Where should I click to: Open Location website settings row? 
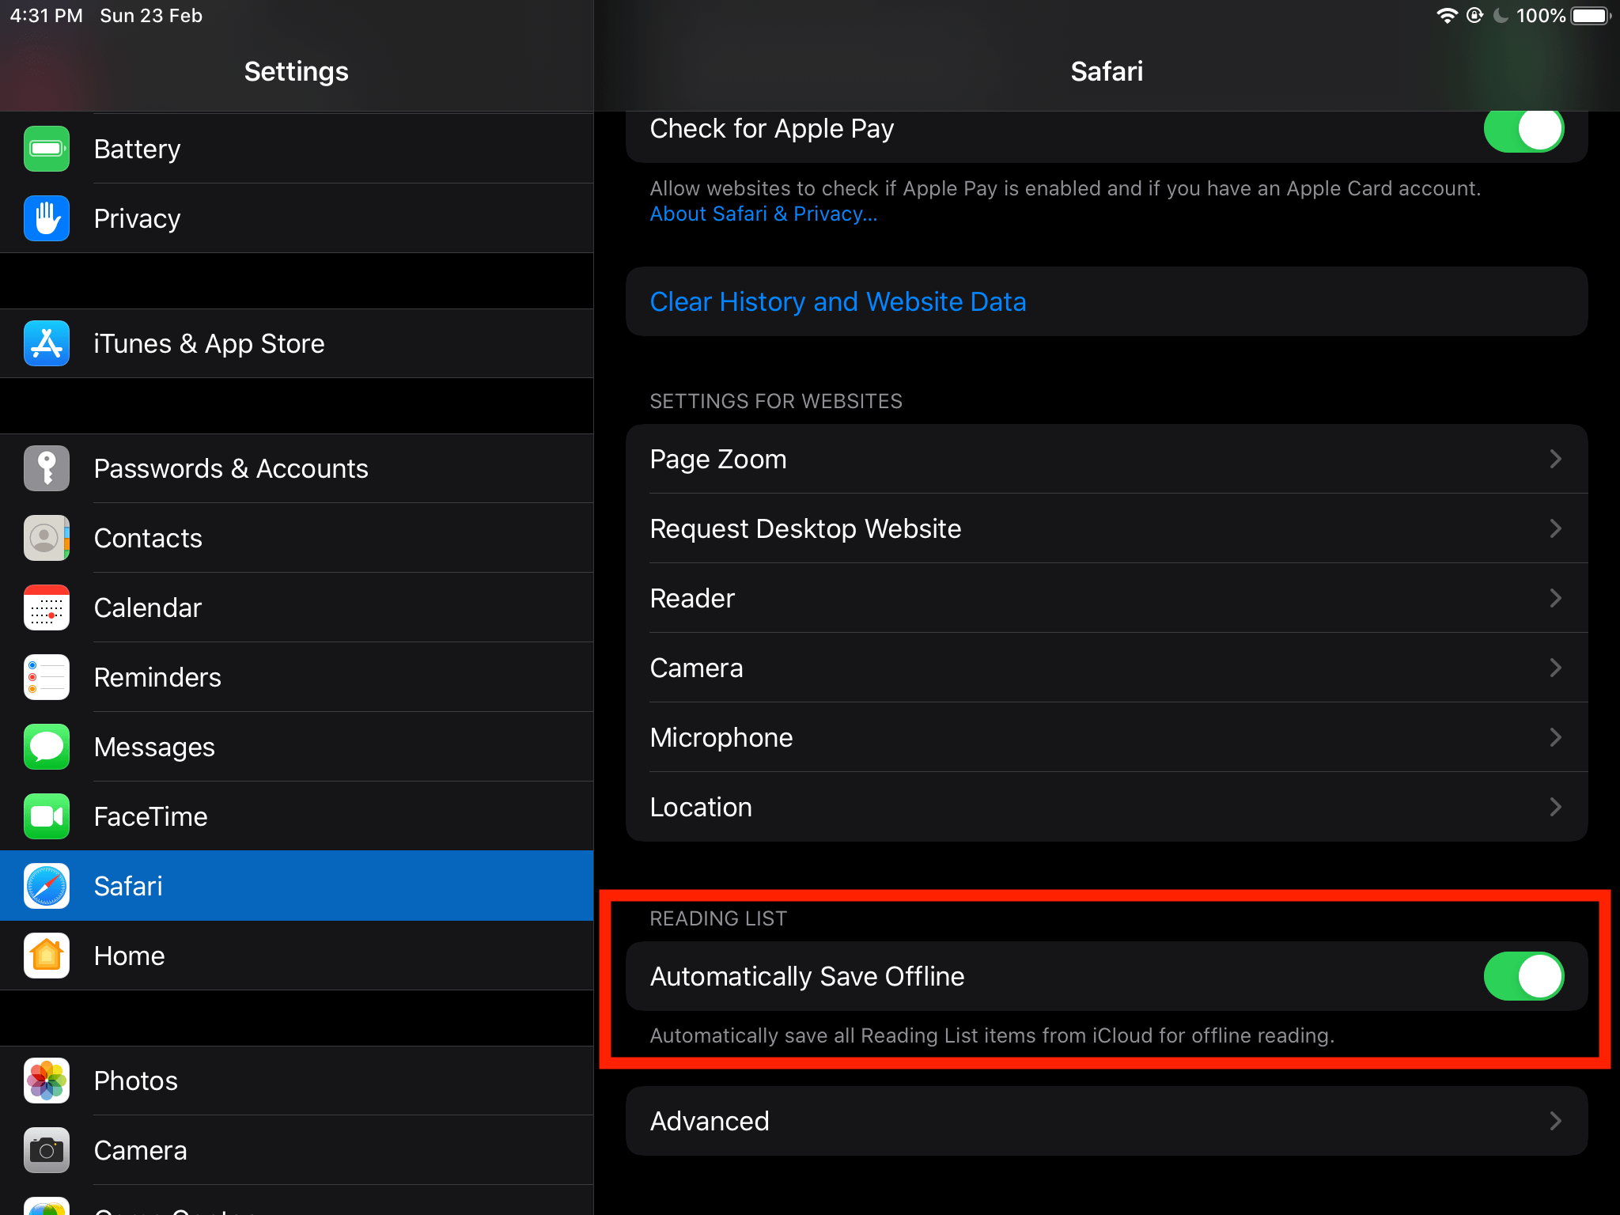(x=1106, y=807)
